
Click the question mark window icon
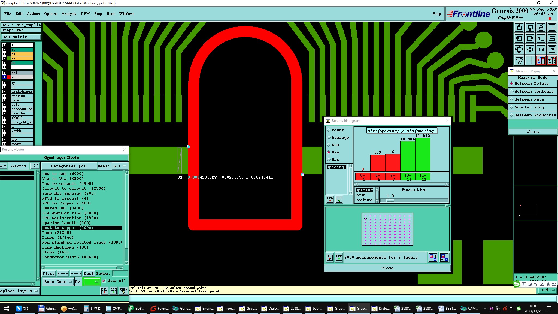tap(552, 49)
